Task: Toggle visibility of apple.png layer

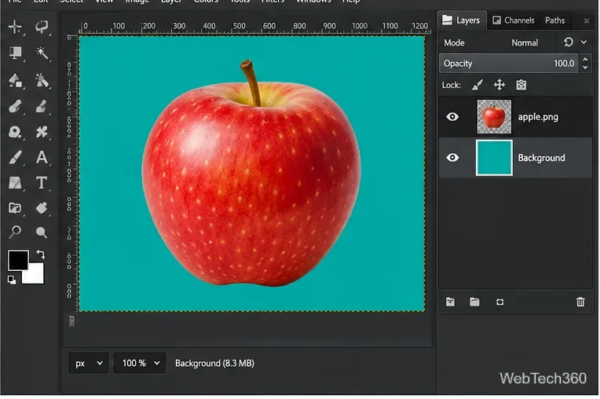Action: [452, 117]
